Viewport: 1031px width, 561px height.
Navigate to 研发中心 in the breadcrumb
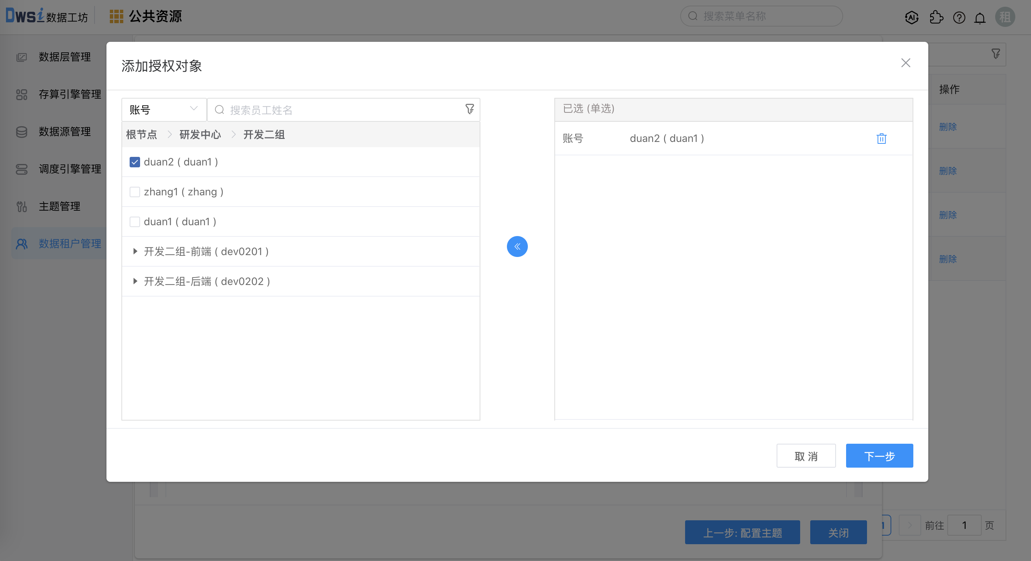[200, 134]
